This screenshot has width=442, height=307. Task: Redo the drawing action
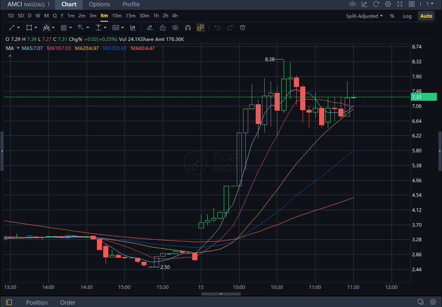230,28
